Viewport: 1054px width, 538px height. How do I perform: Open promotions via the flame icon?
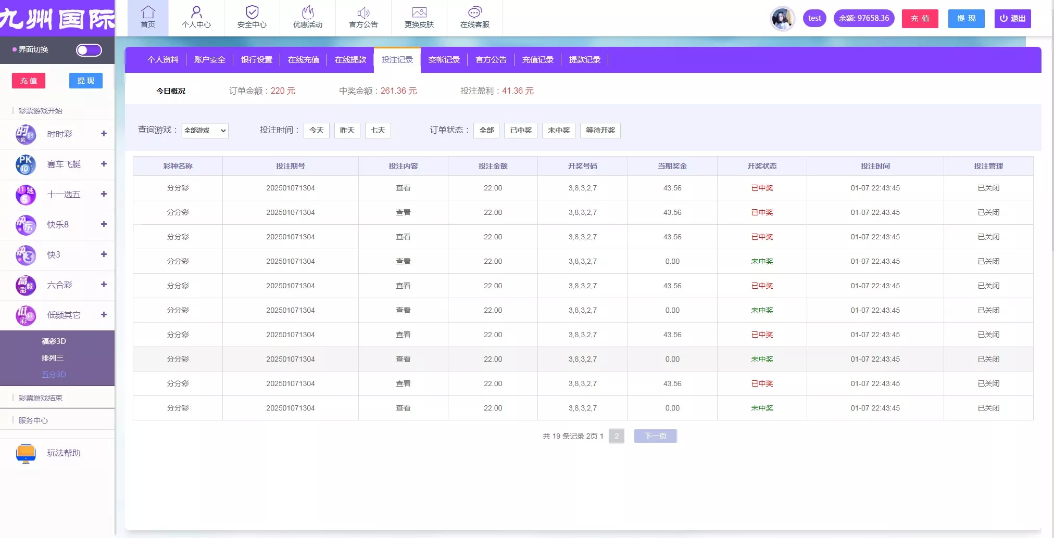(308, 12)
